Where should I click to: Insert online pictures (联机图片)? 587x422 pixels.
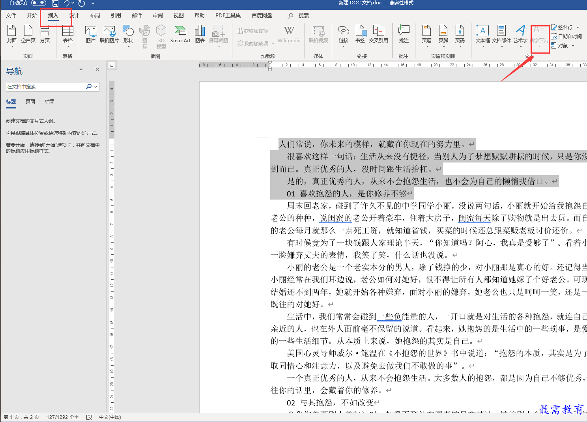tap(109, 35)
